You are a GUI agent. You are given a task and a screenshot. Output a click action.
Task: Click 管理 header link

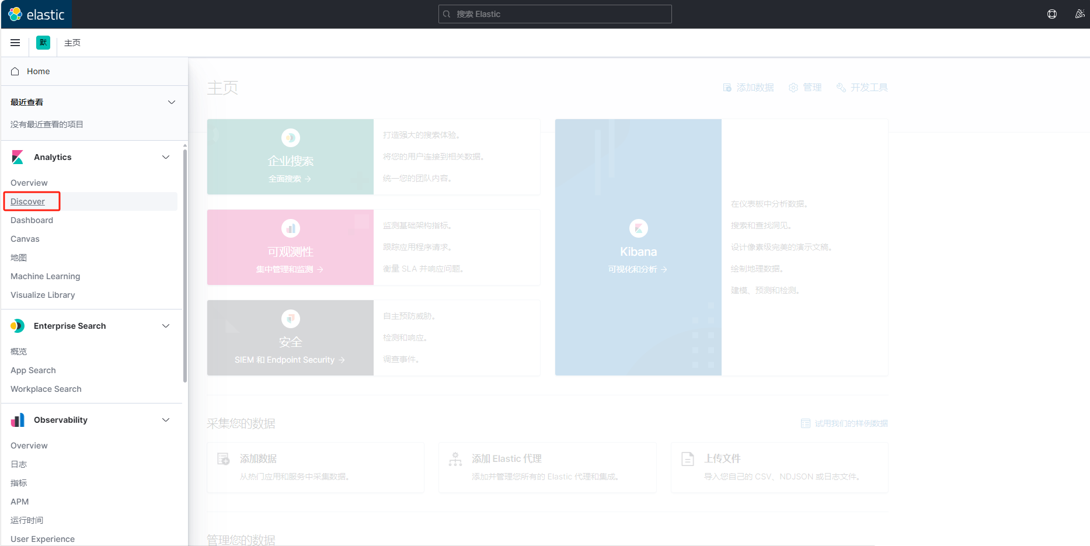[805, 88]
